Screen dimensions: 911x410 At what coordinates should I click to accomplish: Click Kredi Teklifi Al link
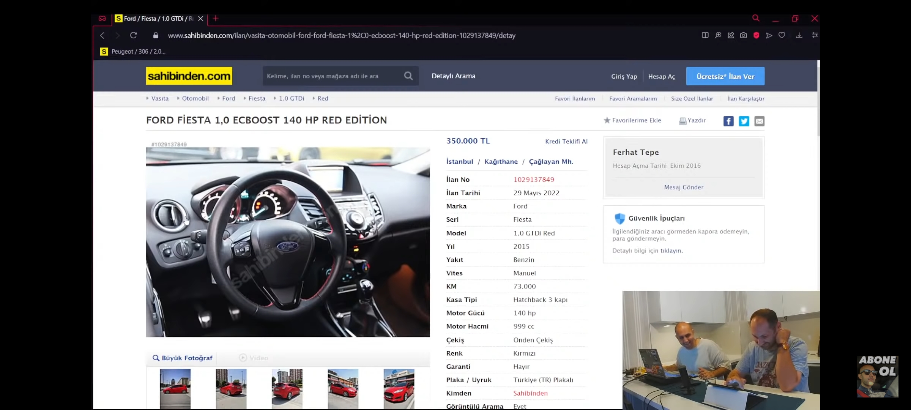pos(566,142)
